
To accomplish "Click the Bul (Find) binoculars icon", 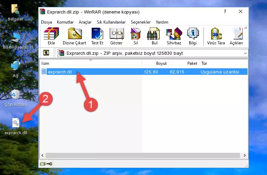I will 155,36.
